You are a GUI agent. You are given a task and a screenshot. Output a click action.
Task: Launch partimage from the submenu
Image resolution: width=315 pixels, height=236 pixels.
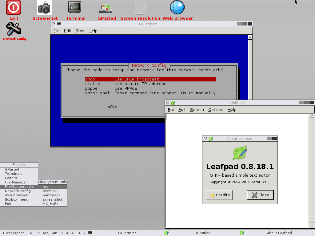pyautogui.click(x=53, y=195)
